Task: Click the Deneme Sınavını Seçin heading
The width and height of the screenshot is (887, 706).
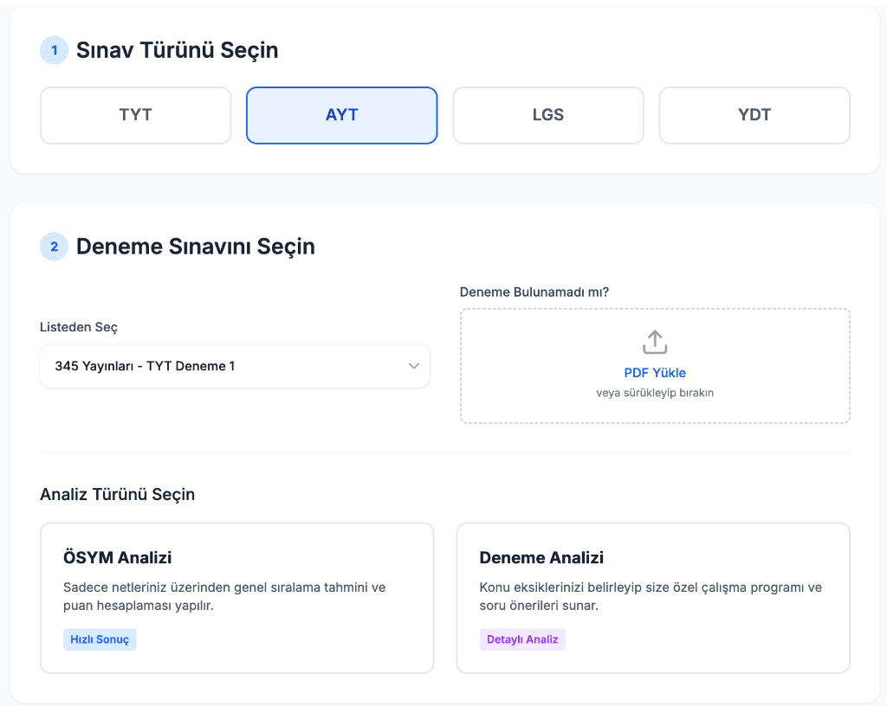Action: (196, 247)
